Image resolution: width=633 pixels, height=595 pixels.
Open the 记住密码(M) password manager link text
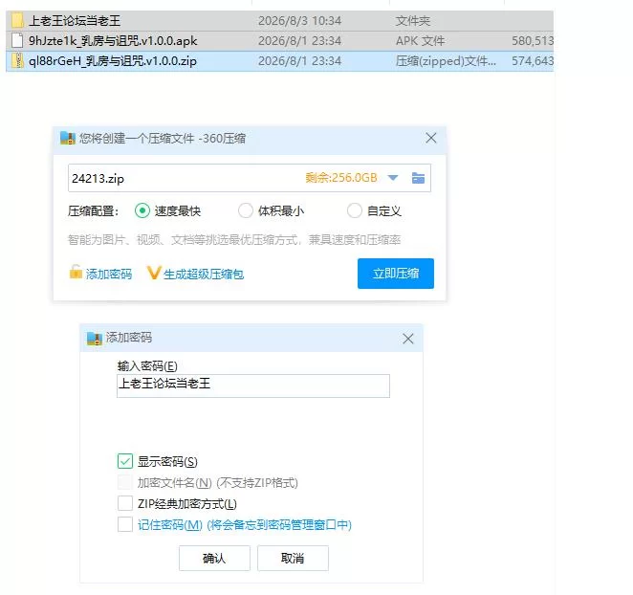point(245,525)
